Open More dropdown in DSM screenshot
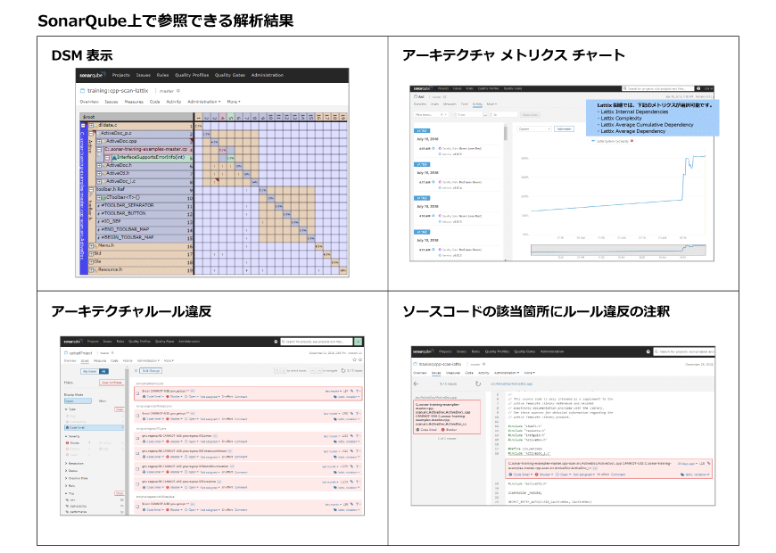The width and height of the screenshot is (776, 553). [234, 102]
